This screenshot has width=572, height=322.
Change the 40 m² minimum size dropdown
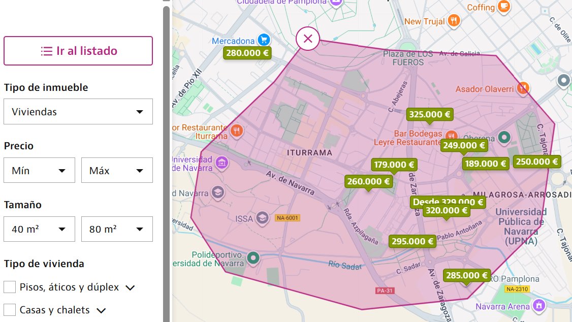39,229
